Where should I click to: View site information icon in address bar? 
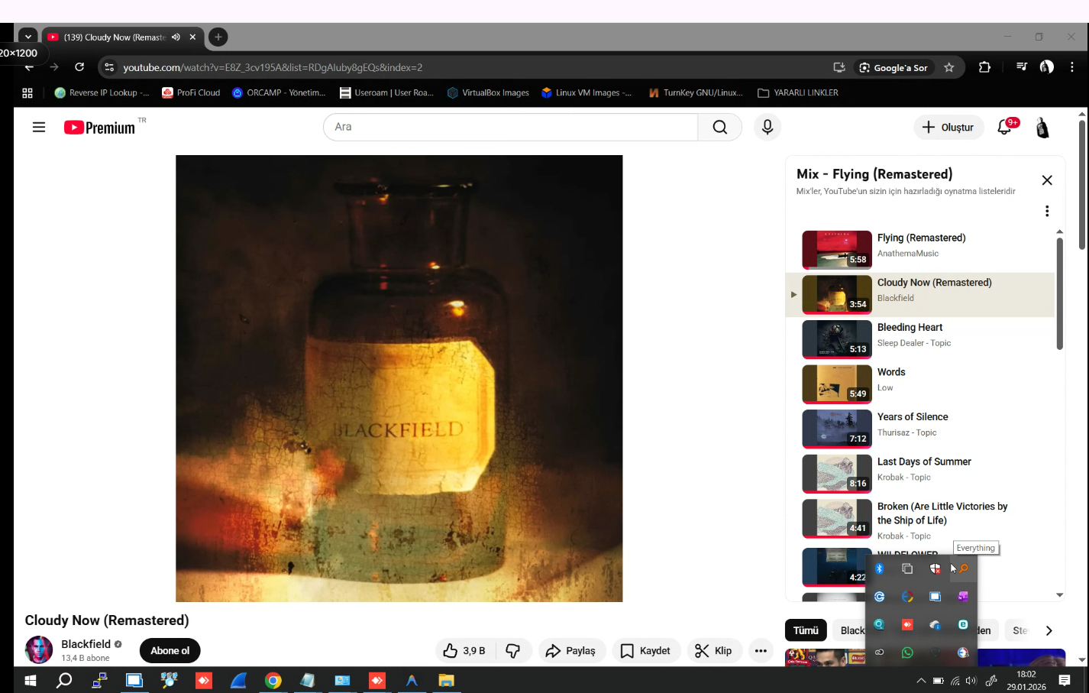pyautogui.click(x=109, y=67)
